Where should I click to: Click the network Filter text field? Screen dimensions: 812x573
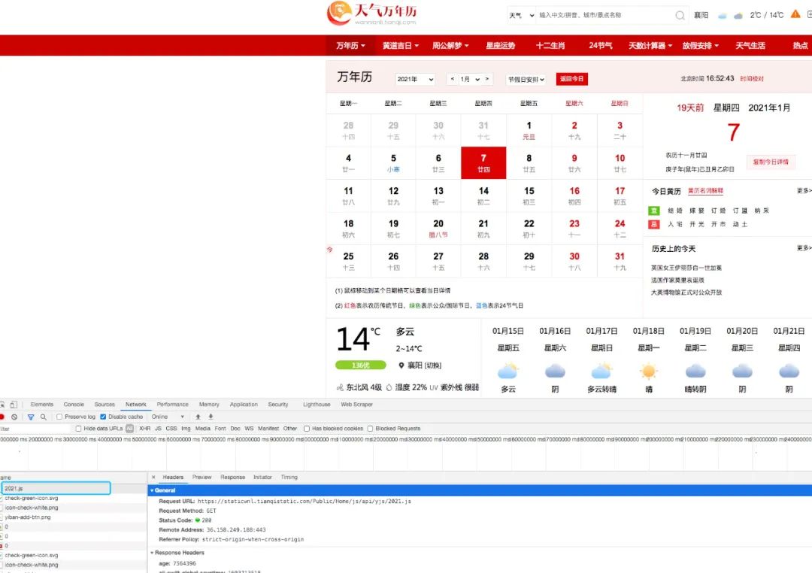click(35, 429)
